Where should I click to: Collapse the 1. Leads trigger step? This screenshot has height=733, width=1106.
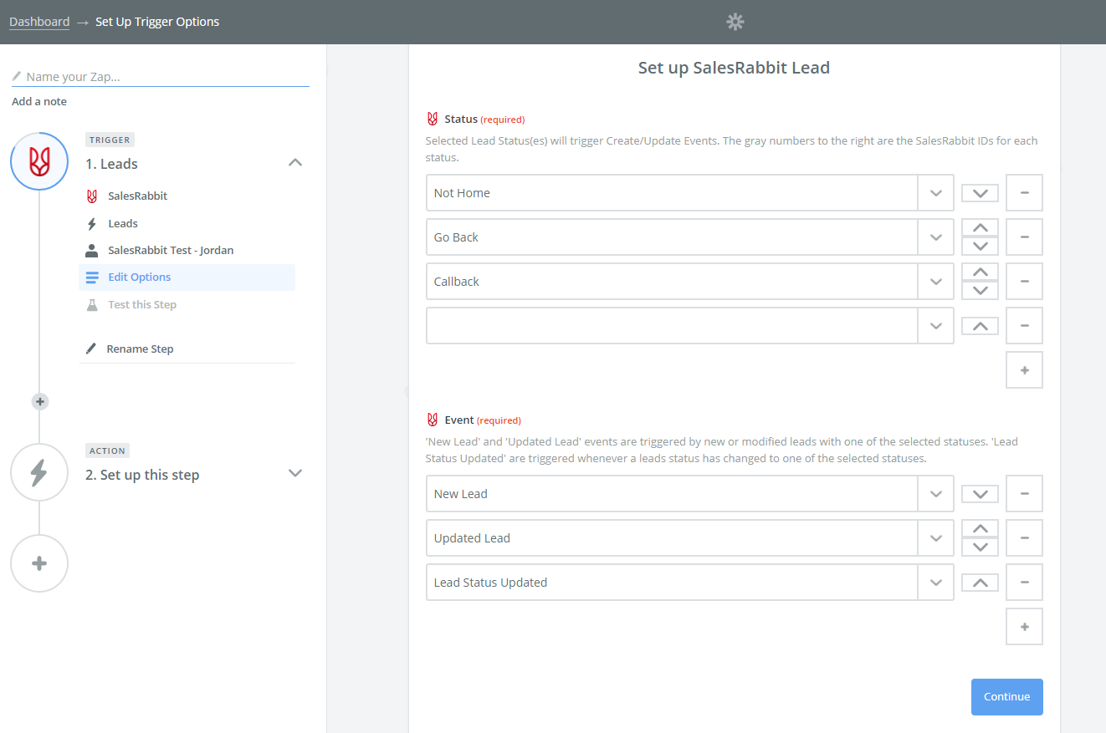[295, 162]
